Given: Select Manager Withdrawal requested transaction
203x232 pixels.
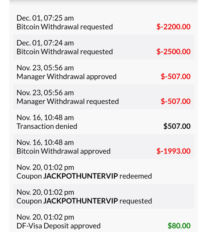Looking at the screenshot, I should coord(104,97).
